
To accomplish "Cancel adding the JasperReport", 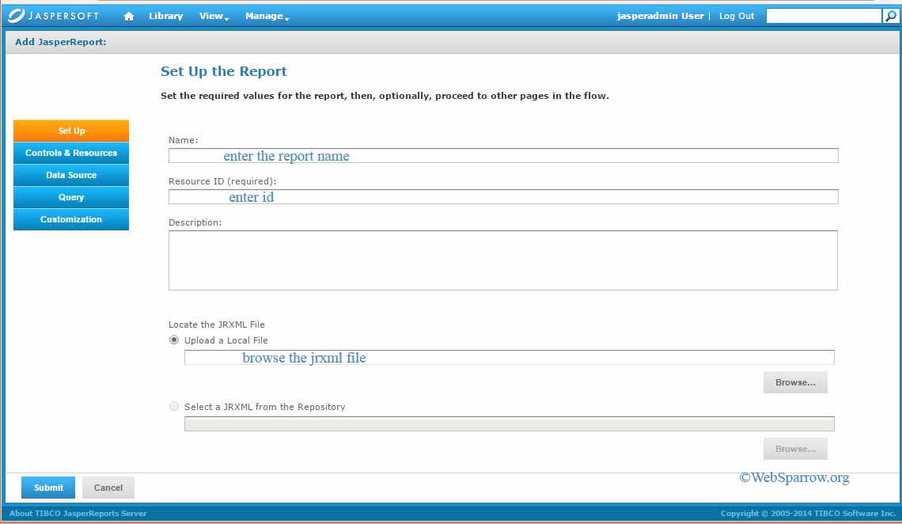I will 108,488.
